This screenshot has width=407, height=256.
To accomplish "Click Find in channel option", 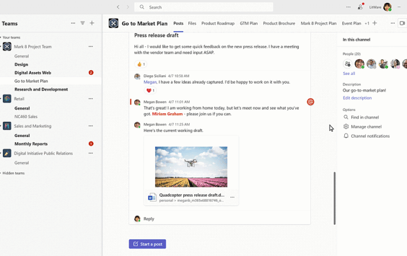I will pyautogui.click(x=361, y=117).
